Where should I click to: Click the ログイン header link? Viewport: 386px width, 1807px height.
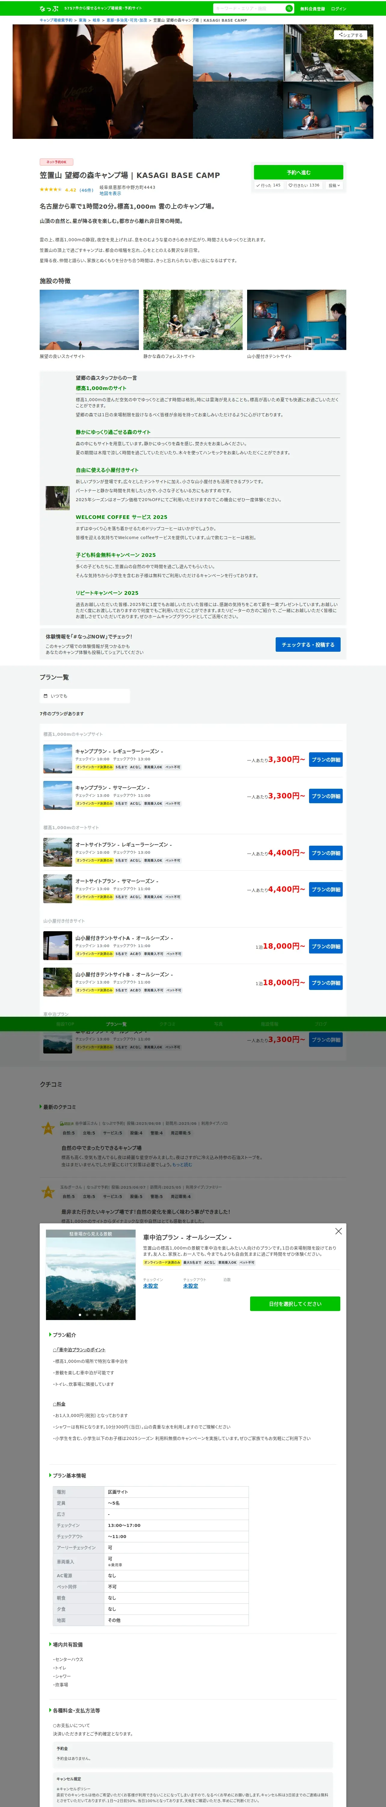[339, 8]
